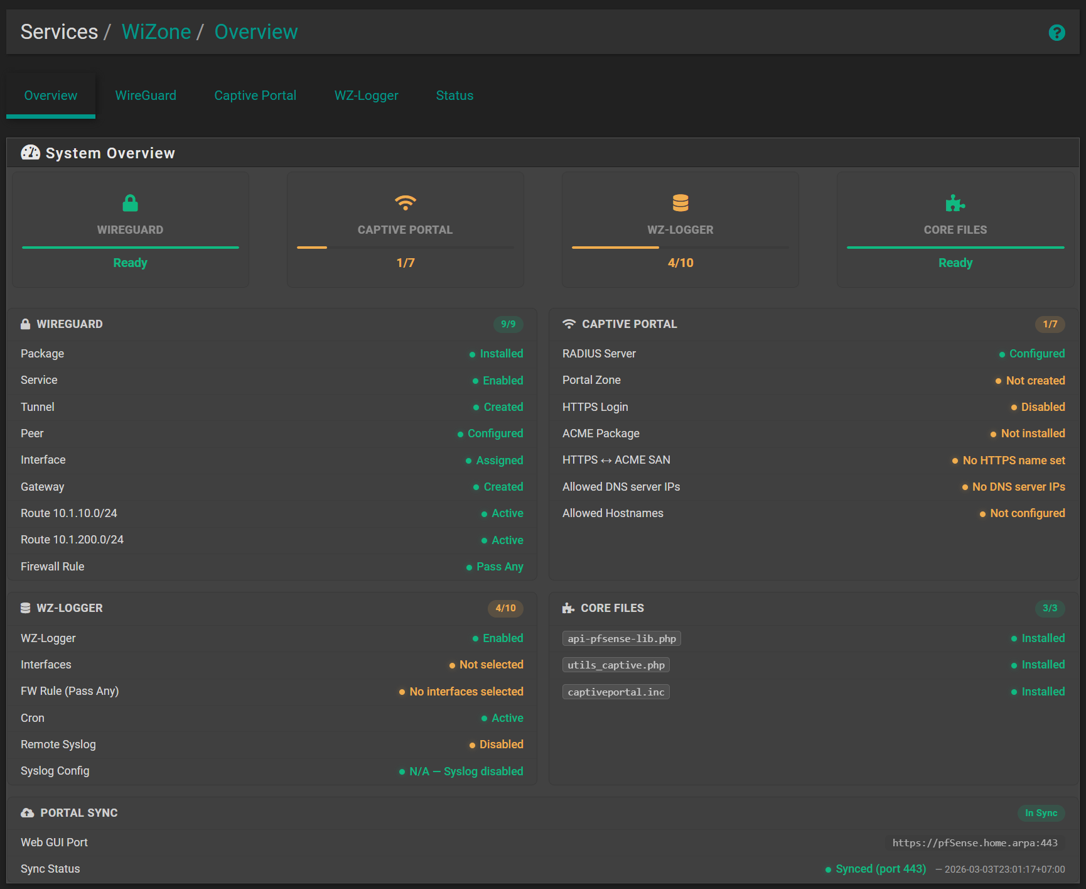Open the help question mark icon
The height and width of the screenshot is (889, 1086).
coord(1057,32)
